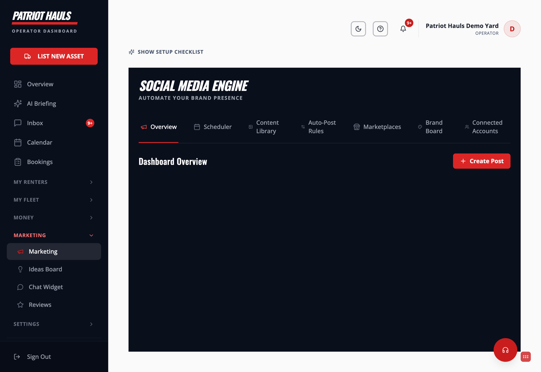Click the setup checklist sparkle icon

[x=132, y=52]
